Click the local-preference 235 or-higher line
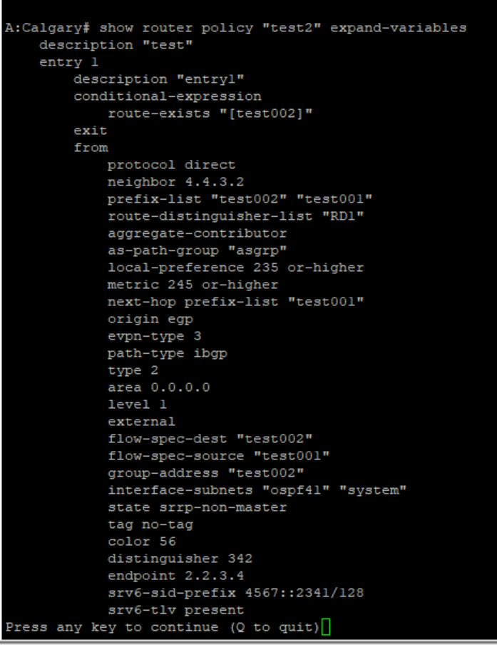The width and height of the screenshot is (497, 645). [x=236, y=268]
